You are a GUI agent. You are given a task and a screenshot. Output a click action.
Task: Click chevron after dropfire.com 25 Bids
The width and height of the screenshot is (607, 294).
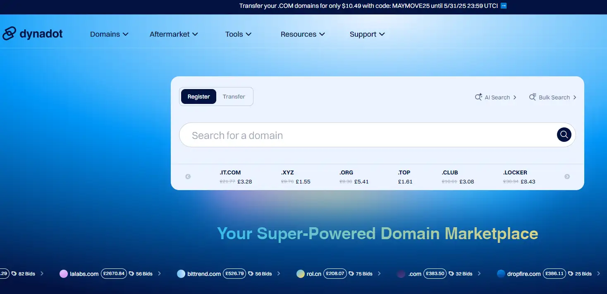pos(599,273)
